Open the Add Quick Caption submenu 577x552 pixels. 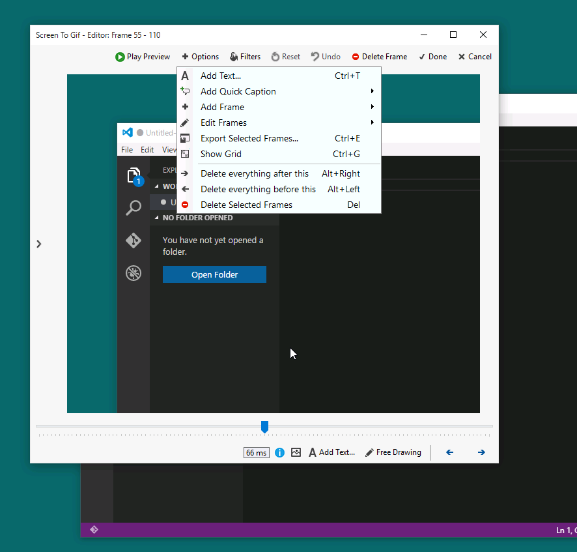click(x=279, y=91)
